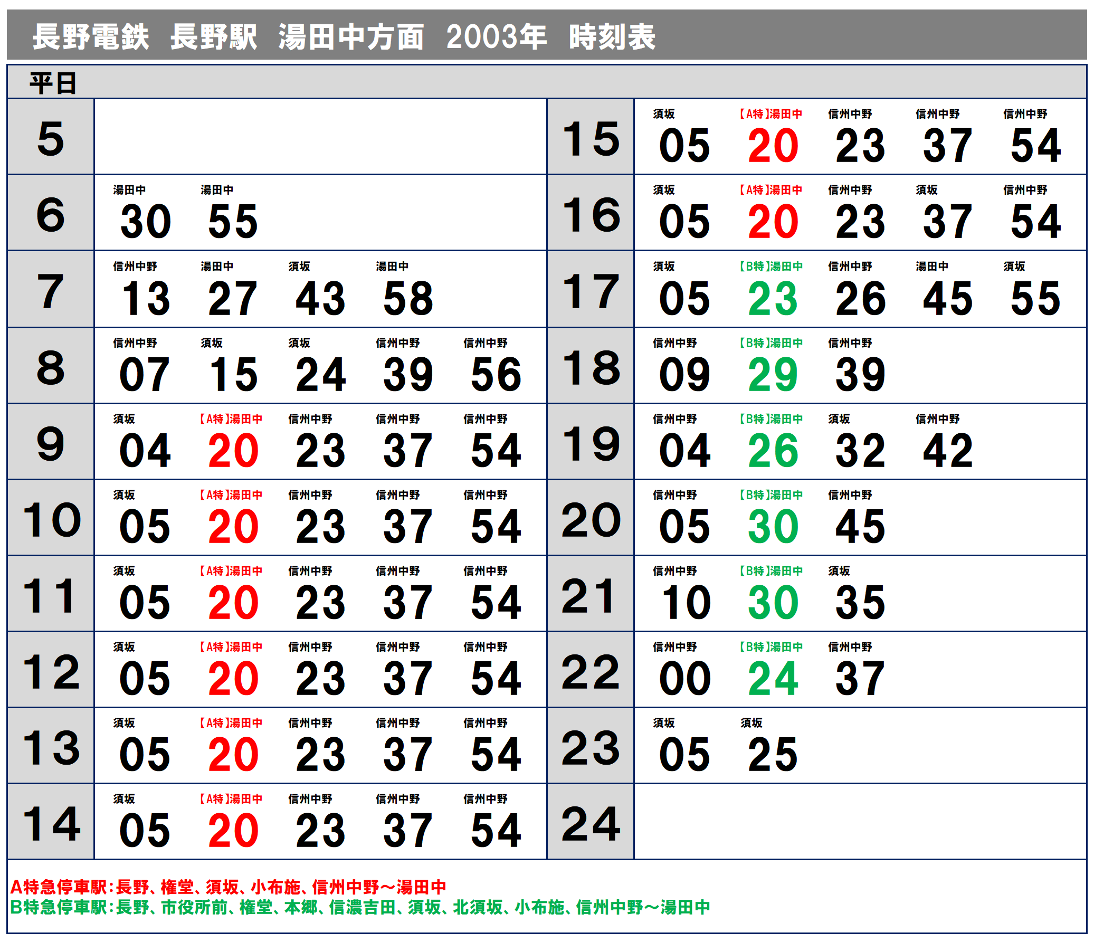Click the 35 departure in the 21 o'clock row
Image resolution: width=1094 pixels, height=942 pixels.
click(x=860, y=603)
